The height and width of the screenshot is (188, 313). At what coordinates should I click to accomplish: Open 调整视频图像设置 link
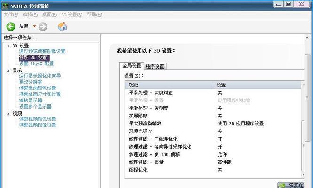(x=38, y=125)
